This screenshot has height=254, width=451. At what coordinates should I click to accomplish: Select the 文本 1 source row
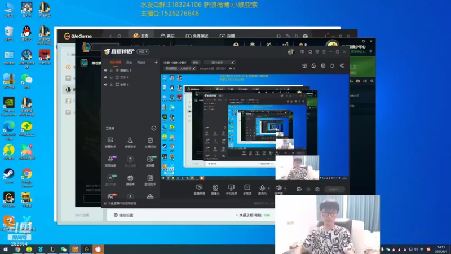(x=131, y=77)
